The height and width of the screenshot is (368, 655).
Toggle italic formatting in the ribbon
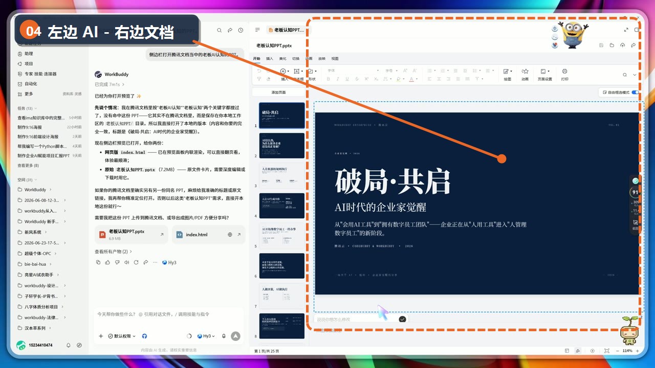[337, 79]
